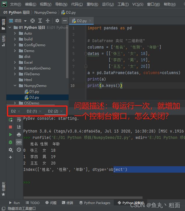The image size is (185, 211).
Task: Open the 编辑(E) menu
Action: click(31, 4)
